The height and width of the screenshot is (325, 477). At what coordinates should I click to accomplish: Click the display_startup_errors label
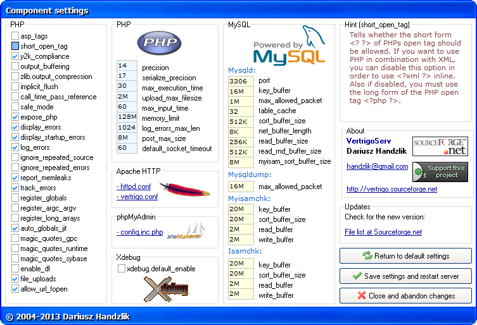53,137
